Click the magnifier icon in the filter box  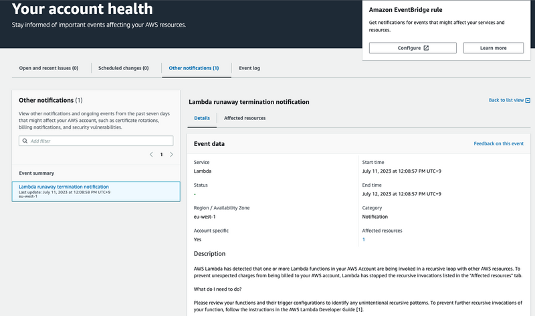[25, 141]
